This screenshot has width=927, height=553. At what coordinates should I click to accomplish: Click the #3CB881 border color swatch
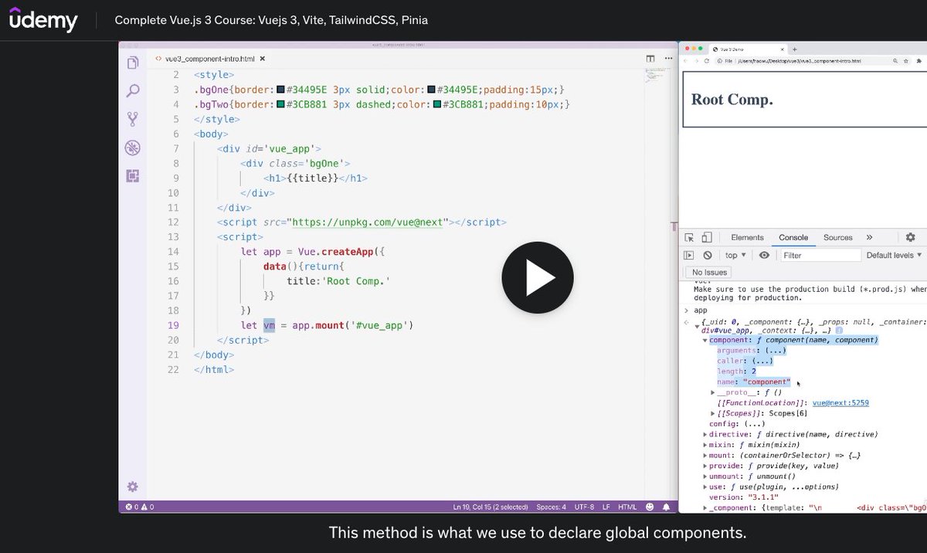coord(280,104)
